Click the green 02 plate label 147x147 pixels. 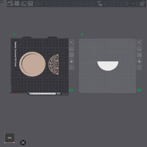coord(139,90)
